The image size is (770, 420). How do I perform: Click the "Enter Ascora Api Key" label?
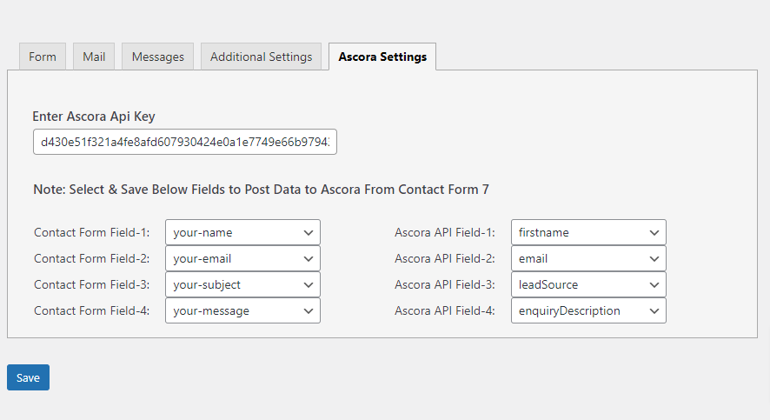[94, 117]
